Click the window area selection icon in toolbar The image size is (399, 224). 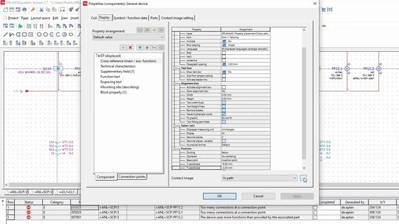click(62, 10)
